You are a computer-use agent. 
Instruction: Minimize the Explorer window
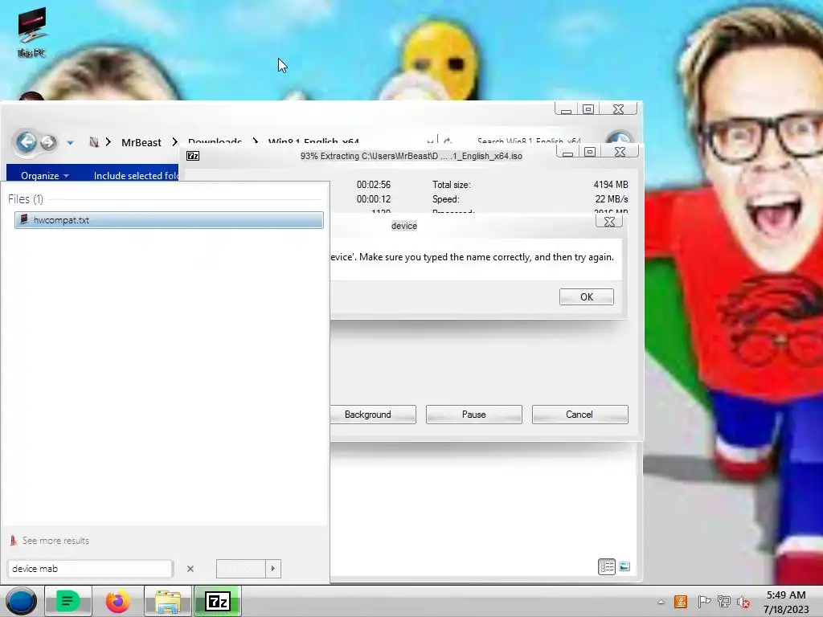click(x=566, y=109)
